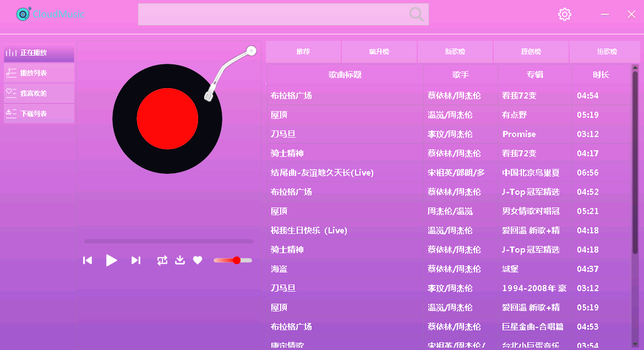Open the 正在播放 sidebar item
This screenshot has width=644, height=350.
[39, 53]
